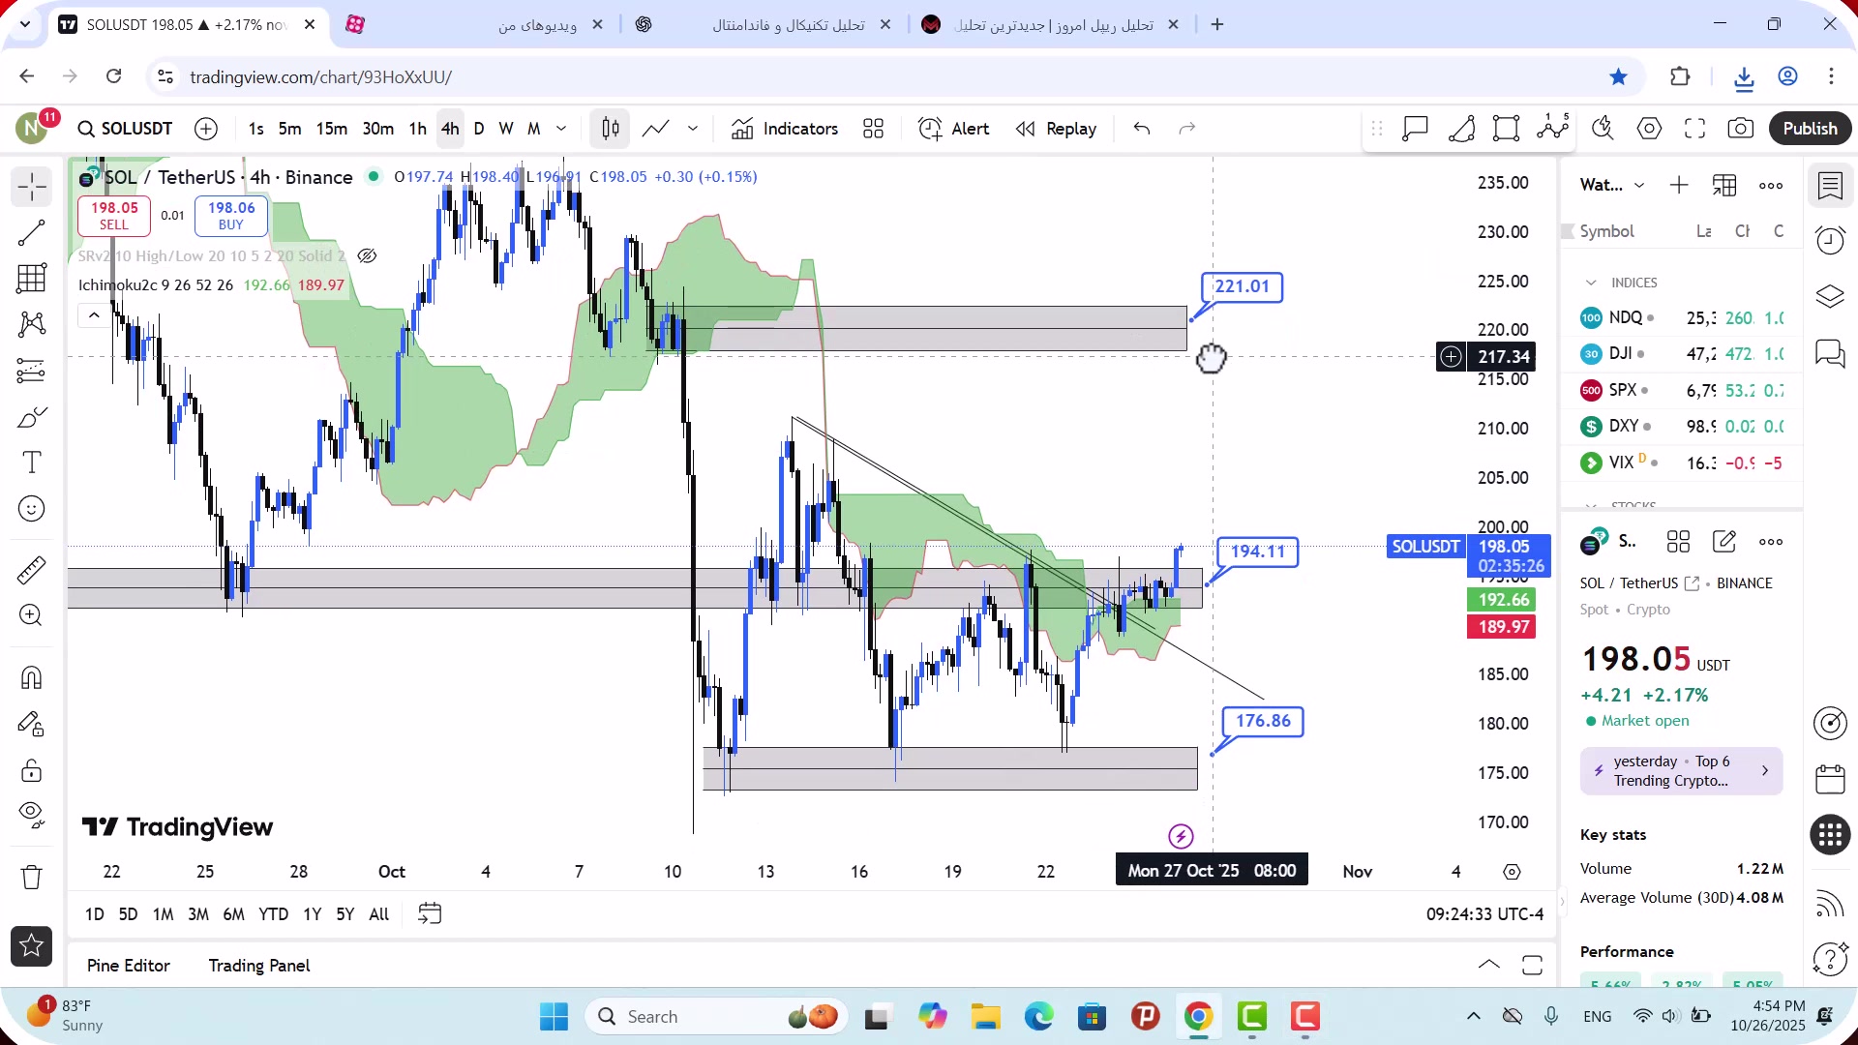This screenshot has height=1045, width=1858.
Task: Select the Daily timeframe
Action: pos(479,129)
